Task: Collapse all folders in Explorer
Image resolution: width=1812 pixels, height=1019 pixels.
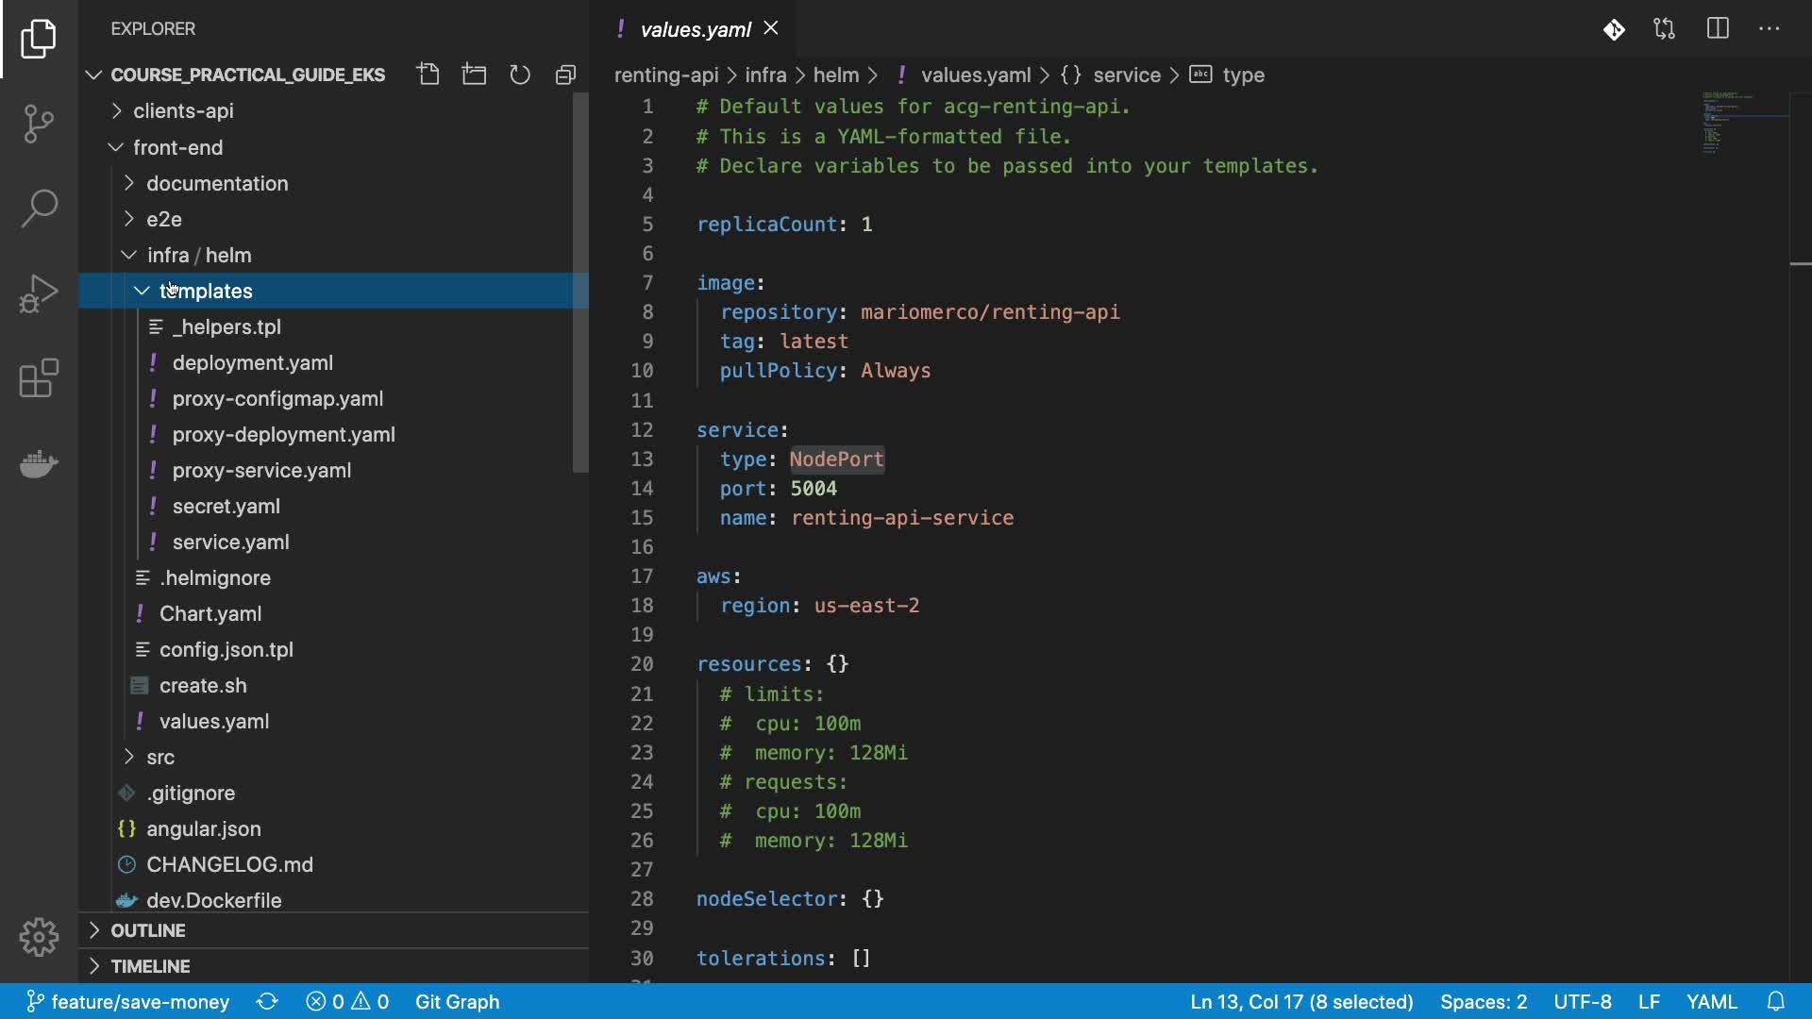Action: [565, 75]
